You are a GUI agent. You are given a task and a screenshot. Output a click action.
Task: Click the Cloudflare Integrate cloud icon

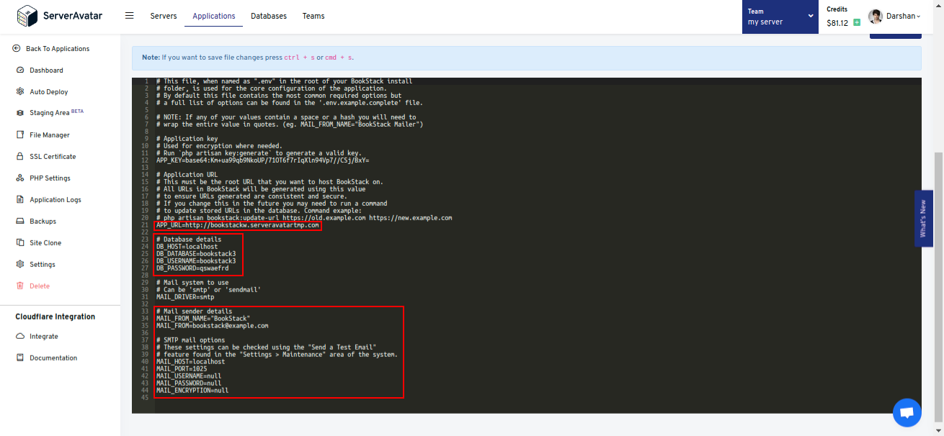tap(21, 337)
